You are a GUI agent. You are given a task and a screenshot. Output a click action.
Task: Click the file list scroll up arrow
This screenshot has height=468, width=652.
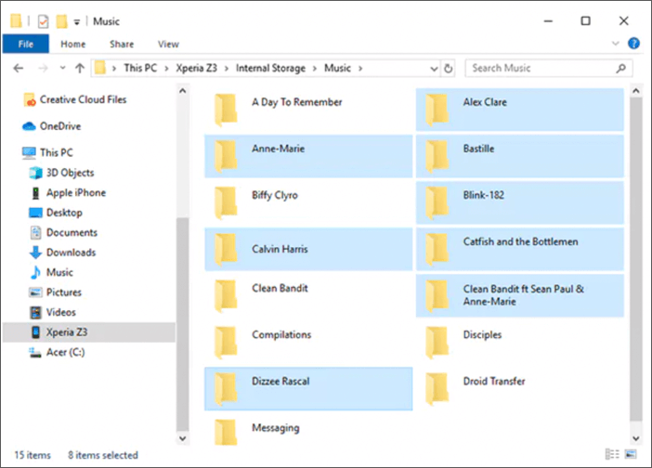[636, 91]
